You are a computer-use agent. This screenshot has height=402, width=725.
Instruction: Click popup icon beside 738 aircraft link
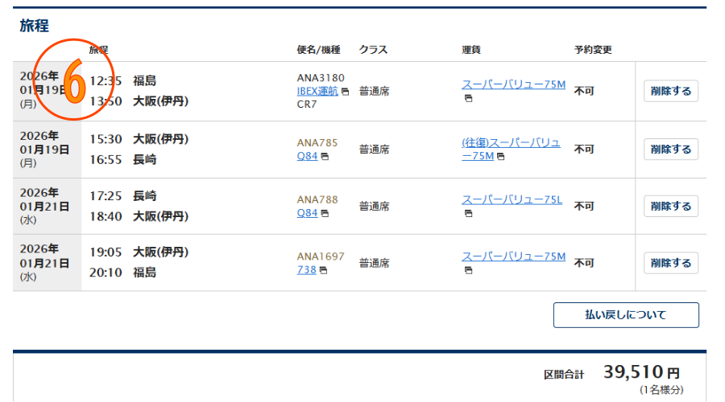pyautogui.click(x=323, y=270)
